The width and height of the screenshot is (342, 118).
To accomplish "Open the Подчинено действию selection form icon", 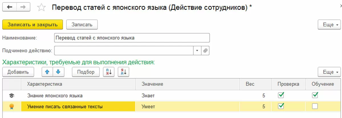I will (205, 51).
